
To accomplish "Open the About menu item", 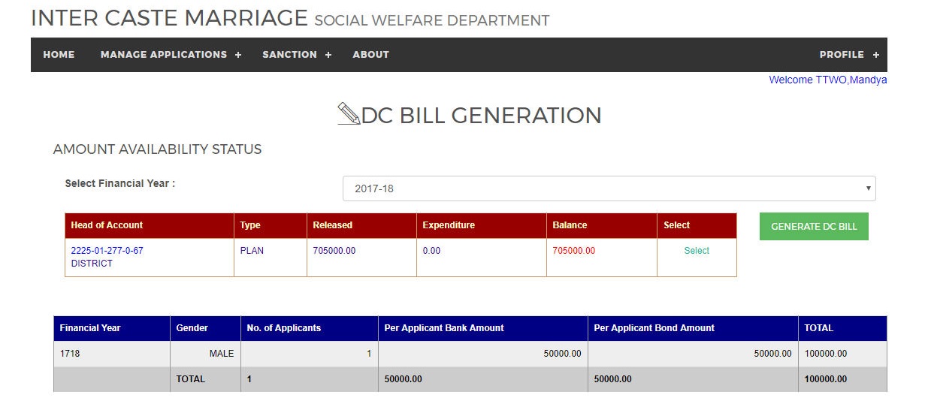I will coord(371,55).
